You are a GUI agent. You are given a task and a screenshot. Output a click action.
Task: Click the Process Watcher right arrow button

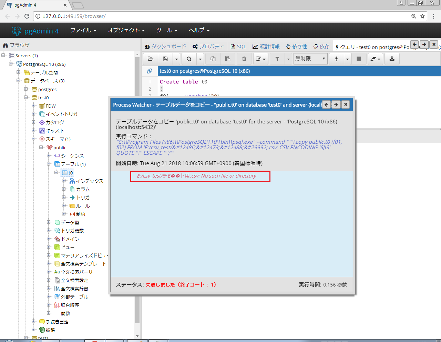[x=336, y=104]
